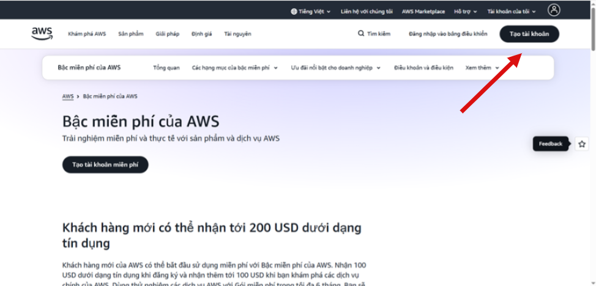The image size is (596, 286).
Task: Open AWS Marketplace link
Action: click(x=423, y=12)
